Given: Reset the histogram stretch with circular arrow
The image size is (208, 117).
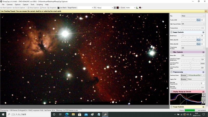Looking at the screenshot, I should tap(203, 98).
